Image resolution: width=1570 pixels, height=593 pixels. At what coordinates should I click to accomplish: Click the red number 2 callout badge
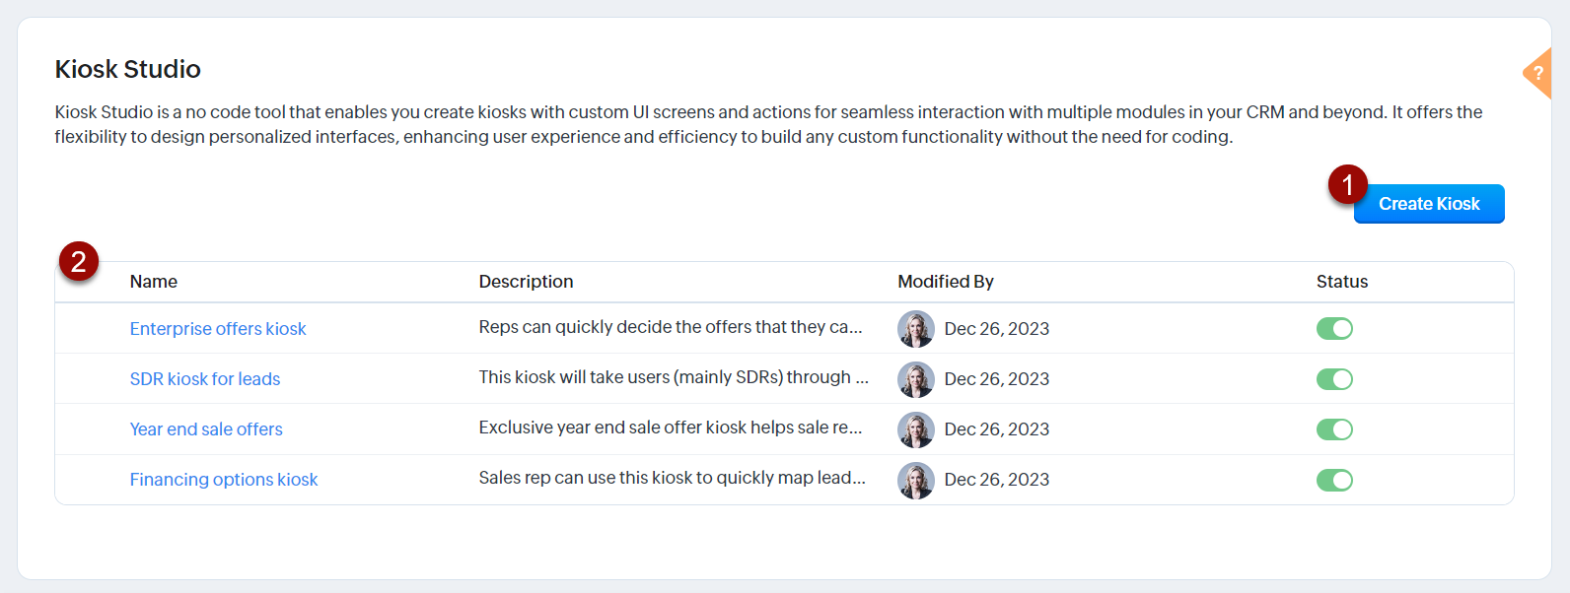(79, 262)
